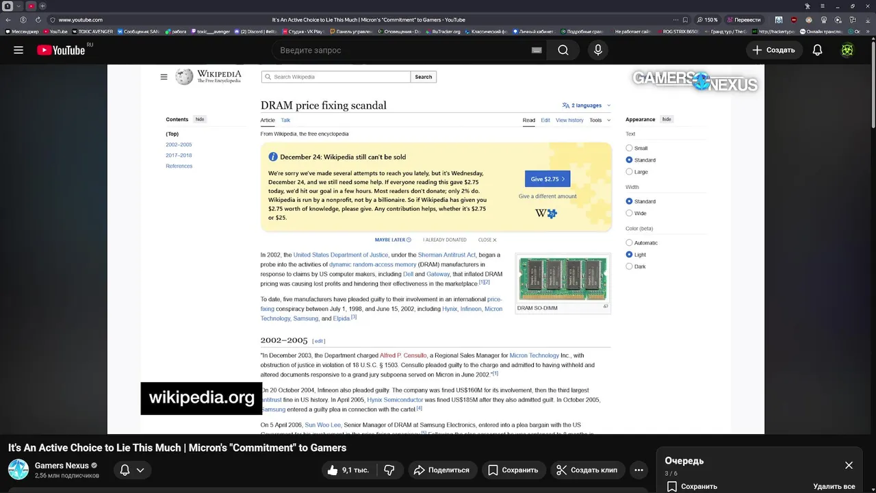Click the Wikipedia Search button in video
The image size is (876, 493).
click(424, 77)
